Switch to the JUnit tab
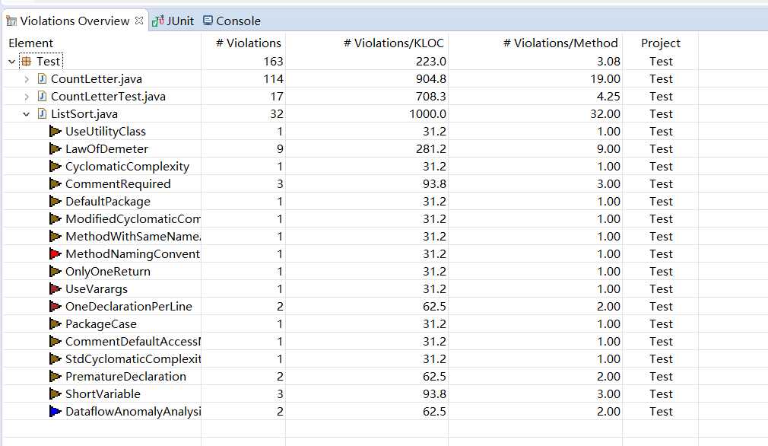 pos(173,21)
